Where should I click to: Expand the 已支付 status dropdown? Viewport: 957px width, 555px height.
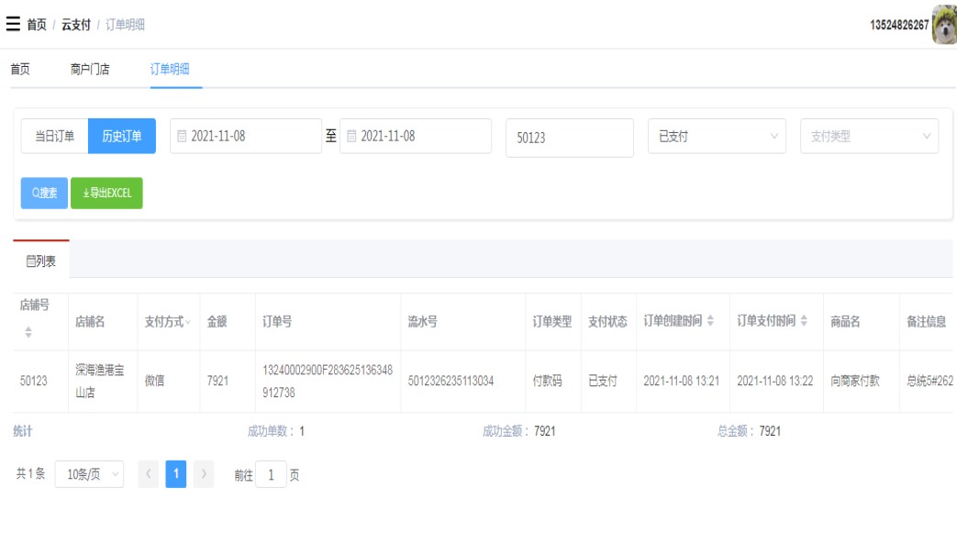click(717, 137)
